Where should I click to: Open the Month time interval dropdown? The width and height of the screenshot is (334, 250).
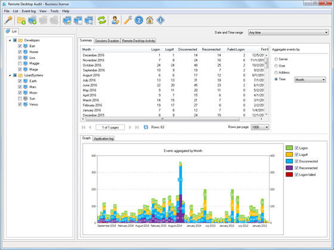[x=310, y=80]
